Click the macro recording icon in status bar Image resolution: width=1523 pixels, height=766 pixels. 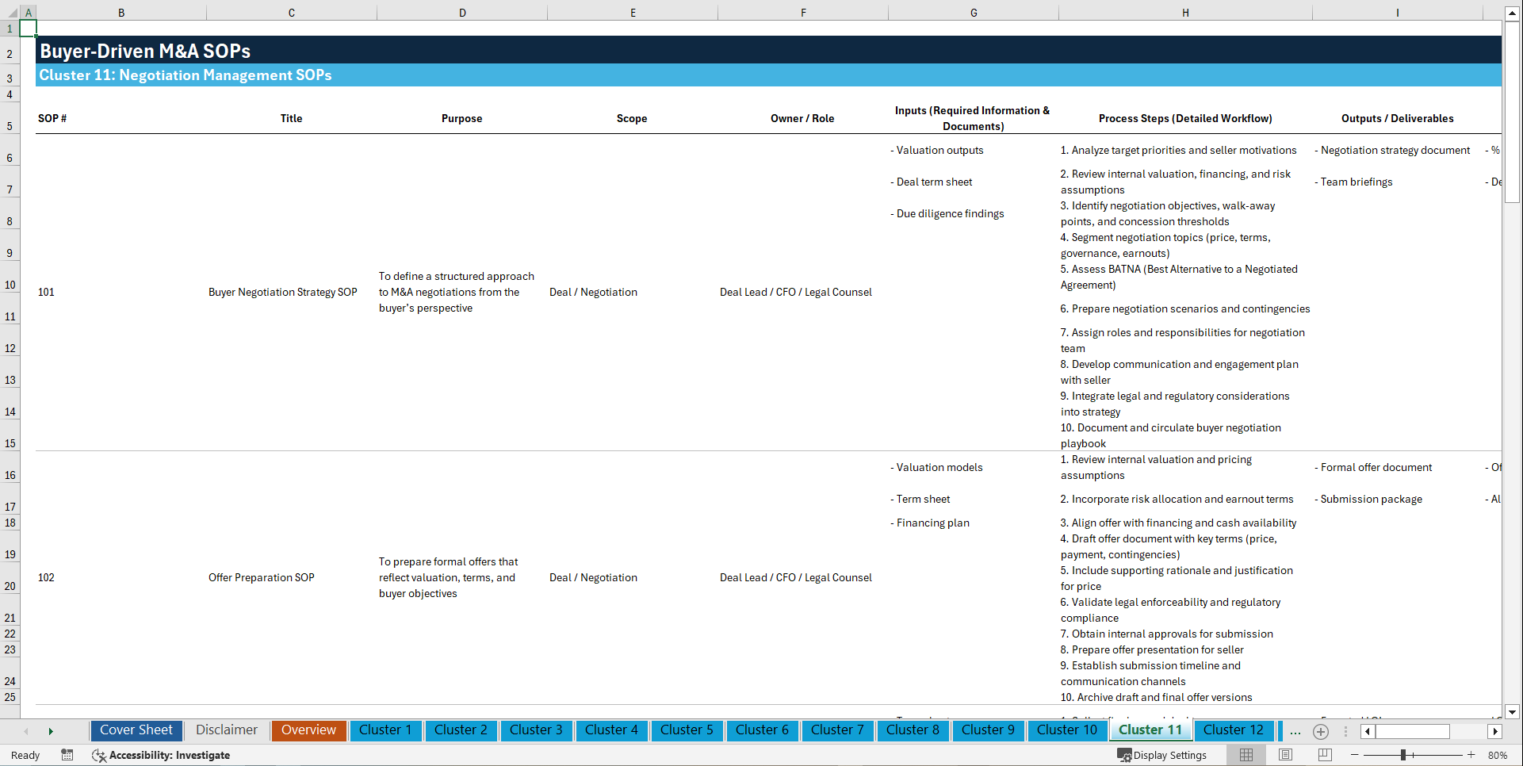point(67,756)
